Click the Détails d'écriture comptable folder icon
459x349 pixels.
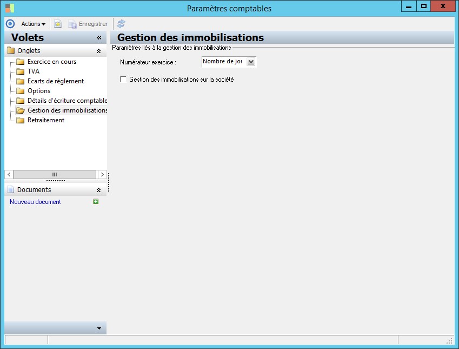click(20, 101)
